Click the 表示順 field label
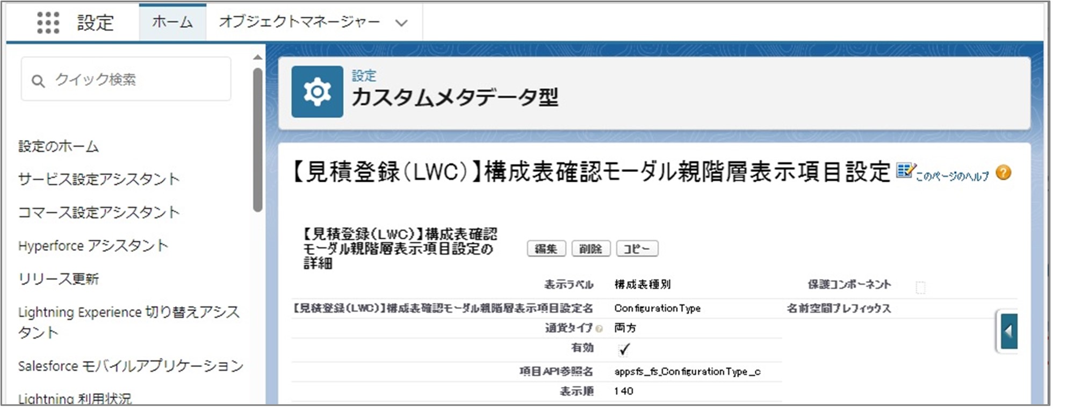This screenshot has height=409, width=1089. tap(576, 391)
